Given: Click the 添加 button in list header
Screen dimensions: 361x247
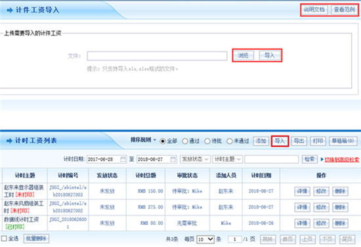Looking at the screenshot, I should pyautogui.click(x=261, y=141).
